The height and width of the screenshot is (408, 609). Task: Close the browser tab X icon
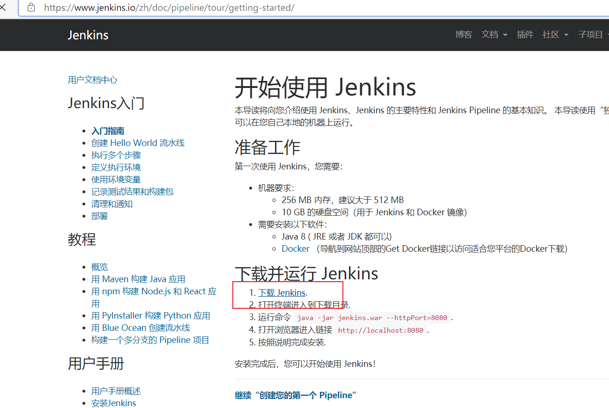click(x=3, y=7)
